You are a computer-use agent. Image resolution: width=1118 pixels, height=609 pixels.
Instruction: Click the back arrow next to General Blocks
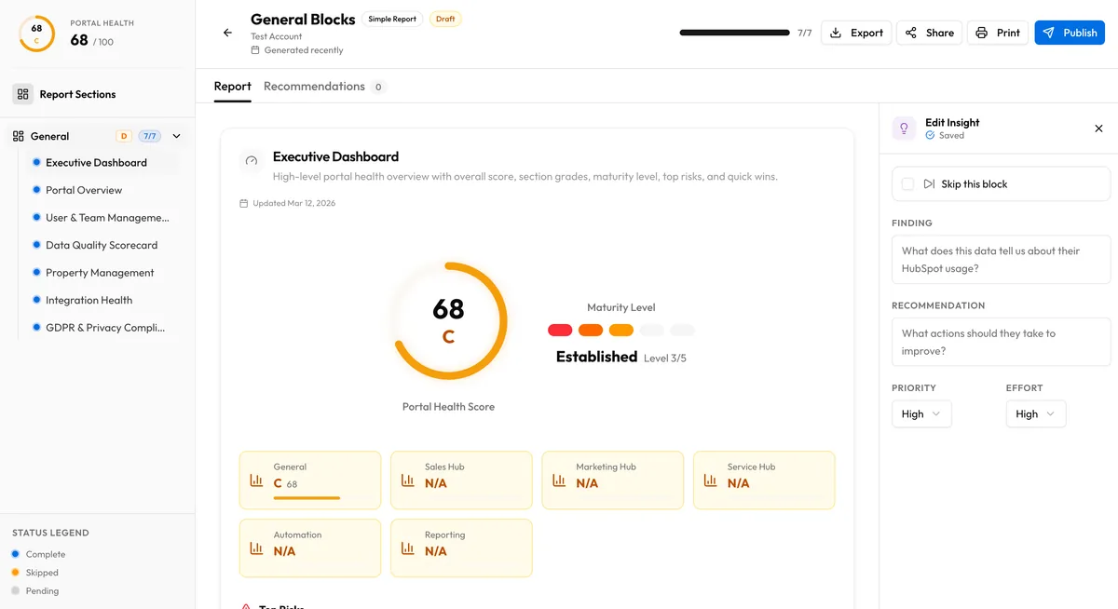tap(226, 32)
